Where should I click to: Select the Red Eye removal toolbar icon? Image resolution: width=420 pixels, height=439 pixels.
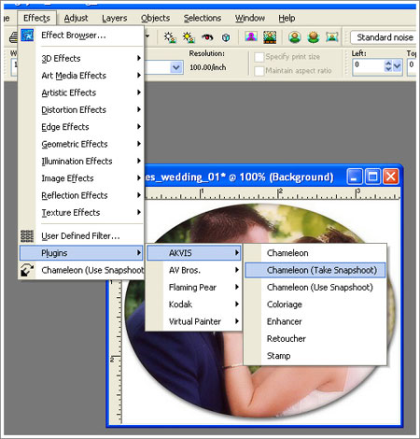(207, 37)
